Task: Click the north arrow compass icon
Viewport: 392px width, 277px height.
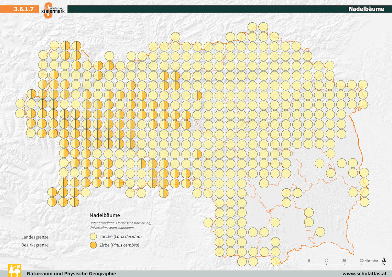Action: pos(384,261)
